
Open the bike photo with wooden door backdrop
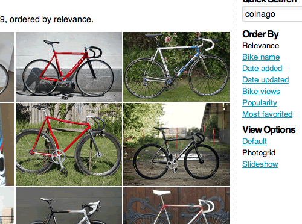[176, 206]
